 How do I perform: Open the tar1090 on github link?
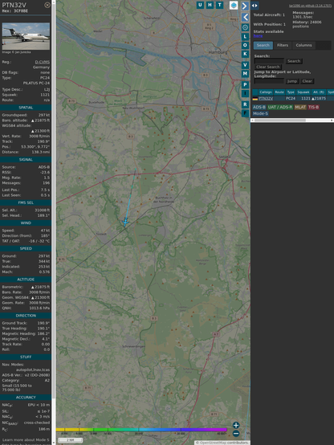[x=310, y=6]
